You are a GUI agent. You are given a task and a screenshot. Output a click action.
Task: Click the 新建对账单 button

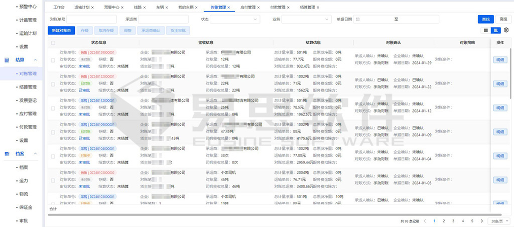(62, 30)
